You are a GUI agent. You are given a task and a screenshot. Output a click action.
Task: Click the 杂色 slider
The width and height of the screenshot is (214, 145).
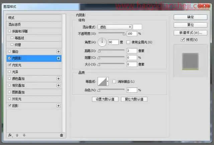(111, 90)
